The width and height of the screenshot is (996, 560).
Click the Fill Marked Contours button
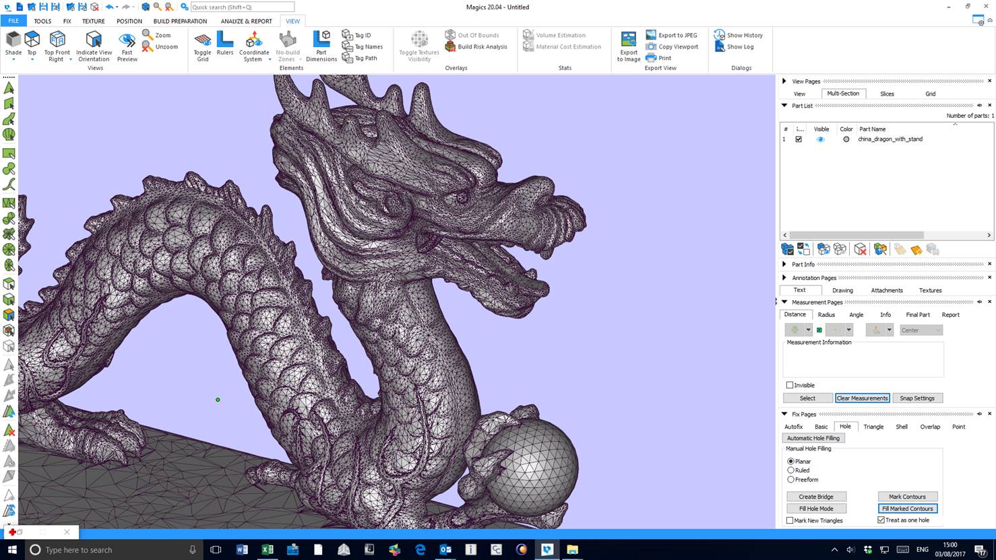click(x=907, y=508)
